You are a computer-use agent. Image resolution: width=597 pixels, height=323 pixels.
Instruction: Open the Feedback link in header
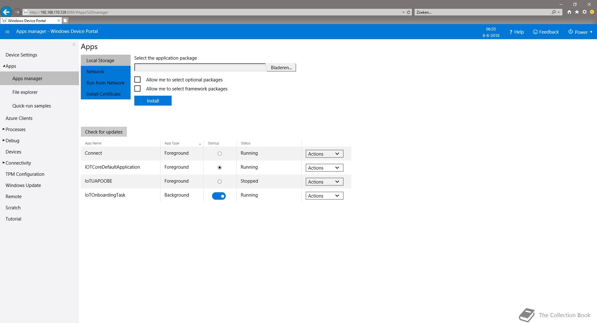coord(546,32)
